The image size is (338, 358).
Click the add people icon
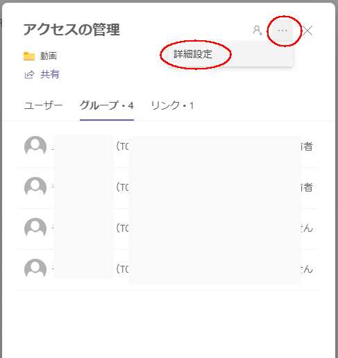coord(257,31)
